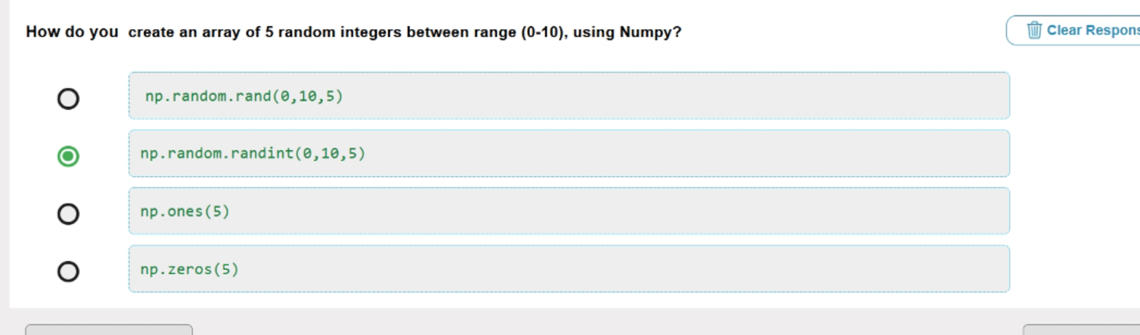Click the np.ones(5) code text
This screenshot has height=335, width=1140.
tap(185, 211)
